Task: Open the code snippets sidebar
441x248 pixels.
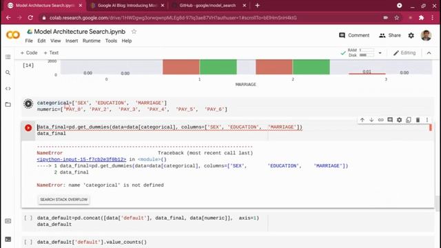Action: [x=8, y=89]
